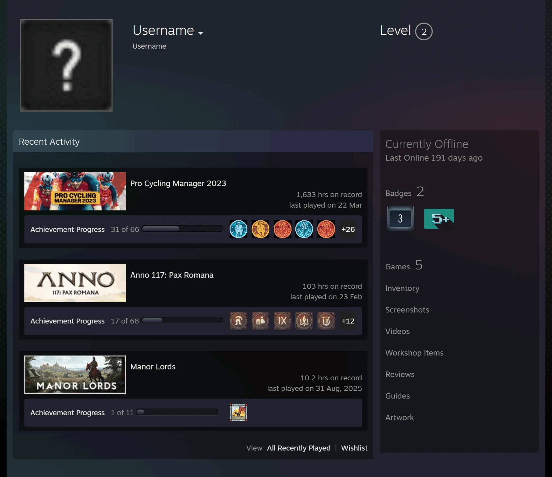Click Manor Lords 1 of 11 progress bar
The image size is (552, 477).
(x=177, y=412)
